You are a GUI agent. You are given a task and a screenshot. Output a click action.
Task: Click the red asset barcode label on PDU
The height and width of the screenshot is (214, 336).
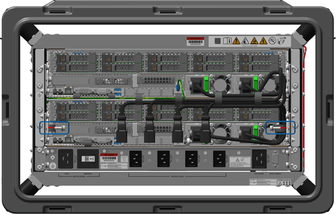pyautogui.click(x=109, y=158)
